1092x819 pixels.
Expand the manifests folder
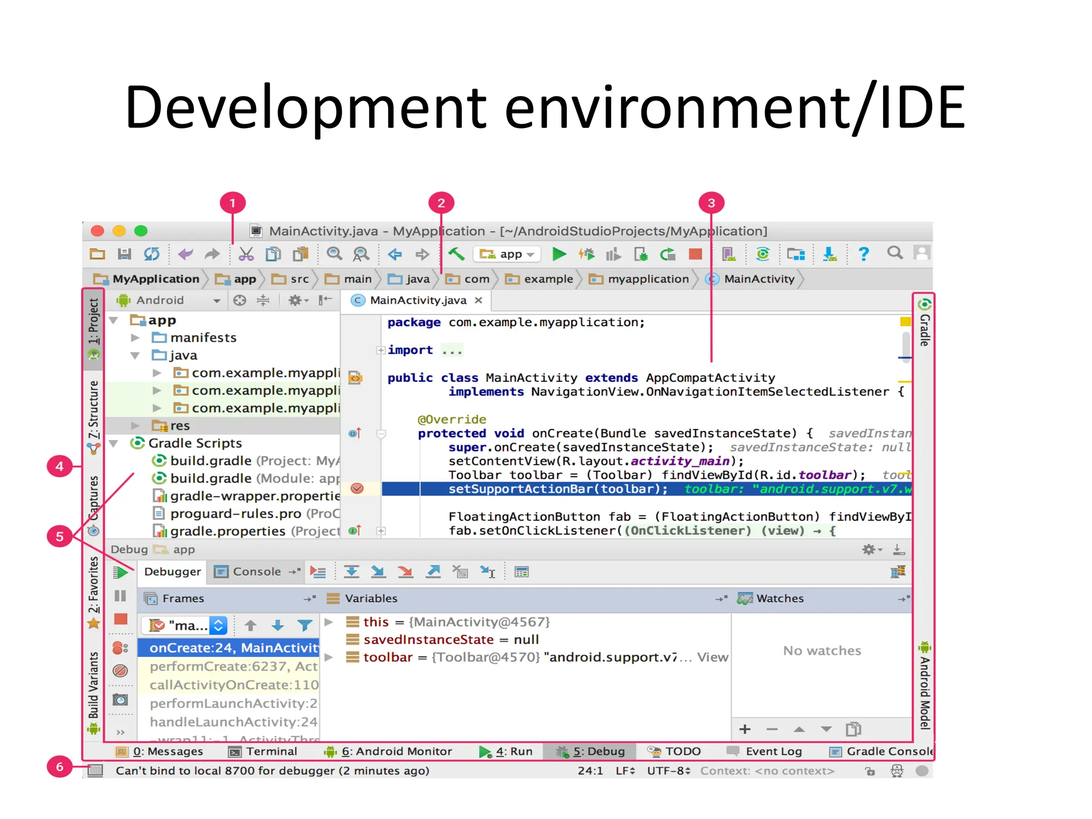pyautogui.click(x=135, y=338)
